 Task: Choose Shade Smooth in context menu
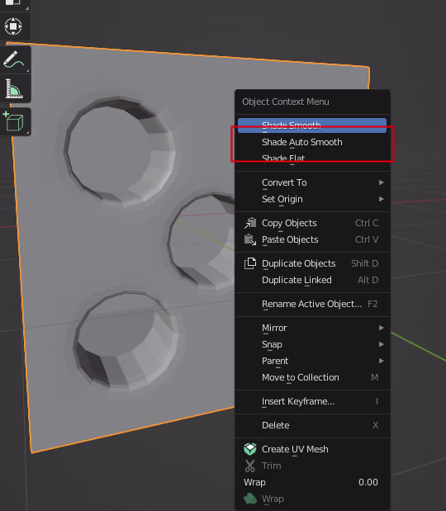[312, 125]
